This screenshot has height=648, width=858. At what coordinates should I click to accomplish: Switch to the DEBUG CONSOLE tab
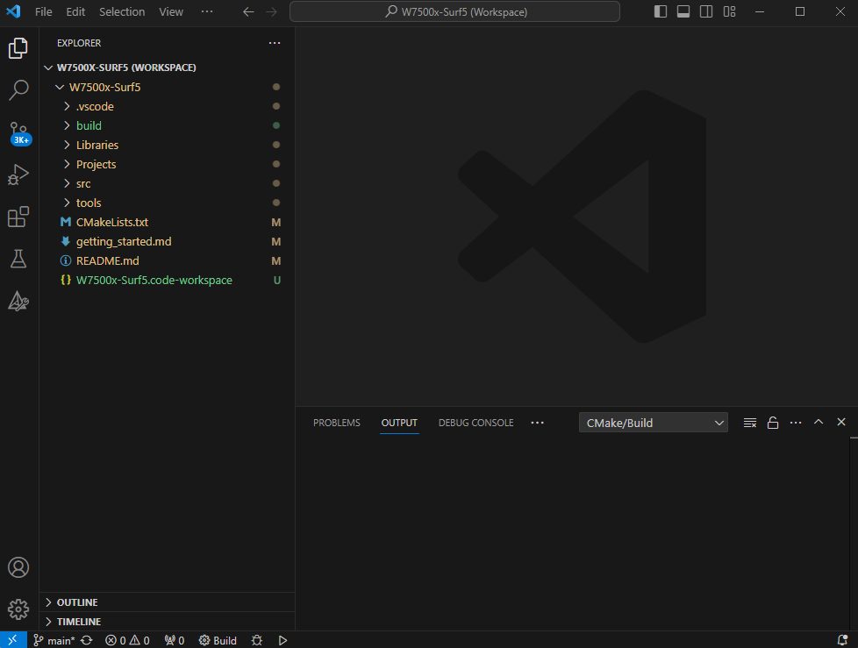[475, 422]
